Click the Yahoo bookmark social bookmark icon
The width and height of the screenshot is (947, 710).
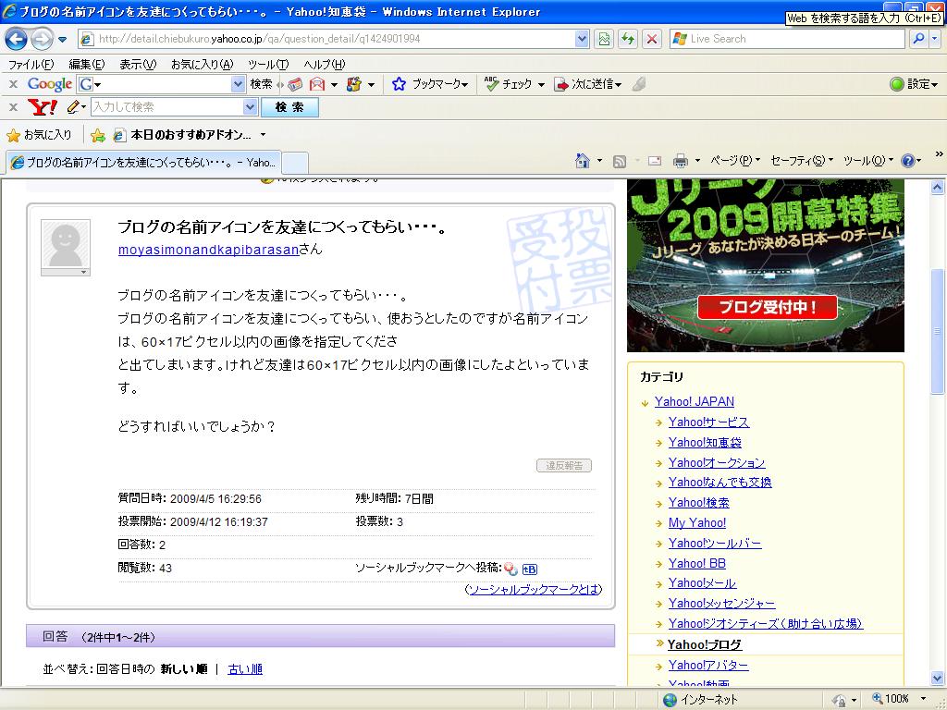[510, 569]
